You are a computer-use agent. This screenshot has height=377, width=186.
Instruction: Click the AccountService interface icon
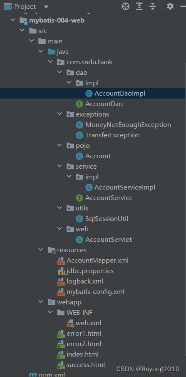(x=79, y=198)
